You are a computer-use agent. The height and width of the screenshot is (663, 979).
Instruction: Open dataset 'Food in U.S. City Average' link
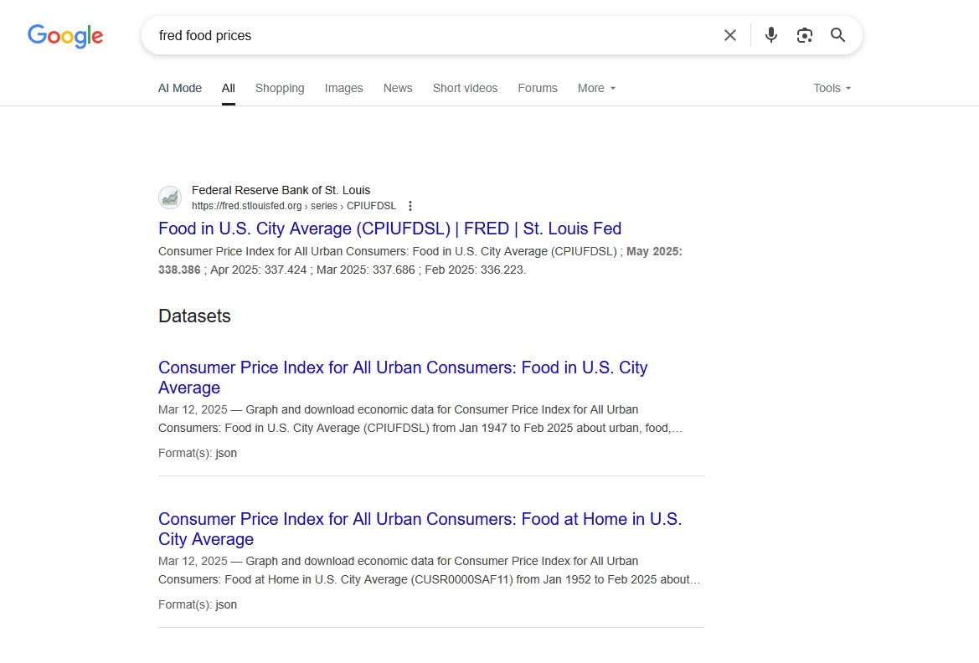click(x=403, y=377)
